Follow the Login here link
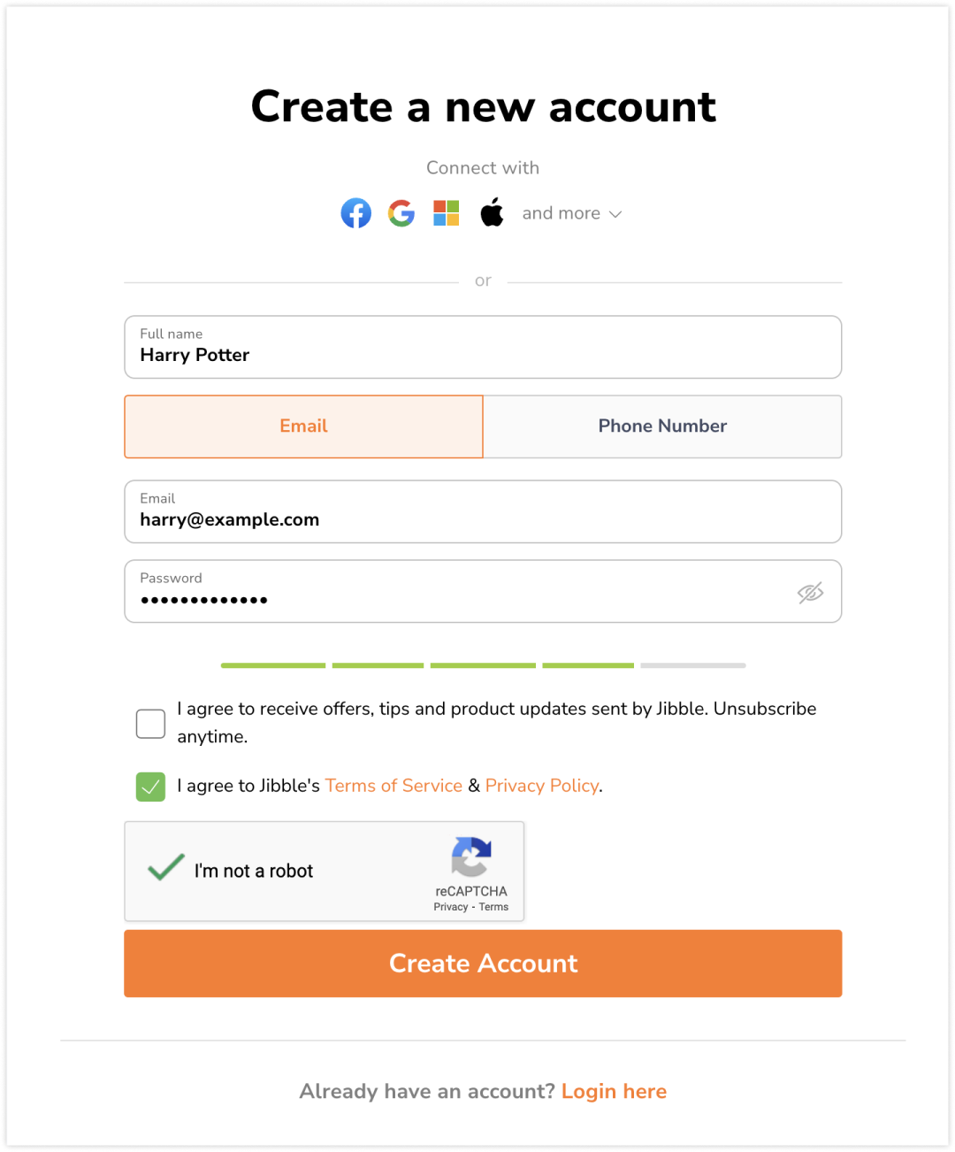The width and height of the screenshot is (955, 1152). 615,1092
